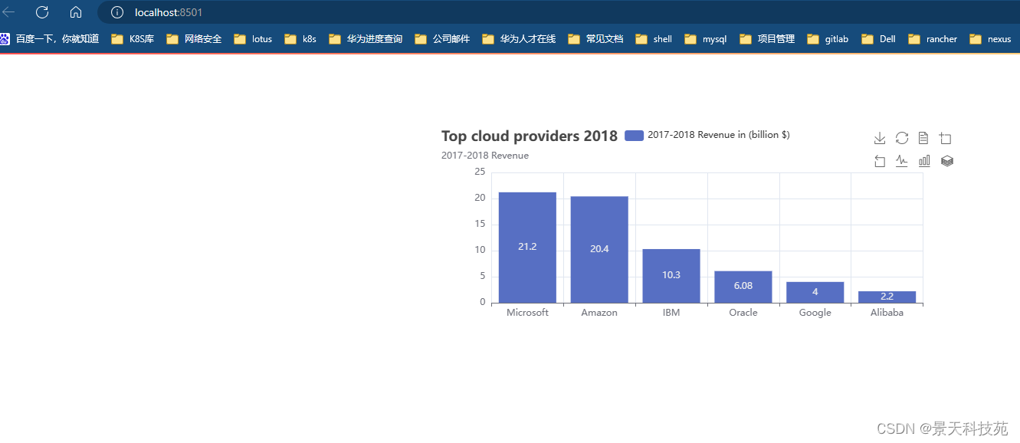Switch the chart to a bar chart

(x=923, y=161)
